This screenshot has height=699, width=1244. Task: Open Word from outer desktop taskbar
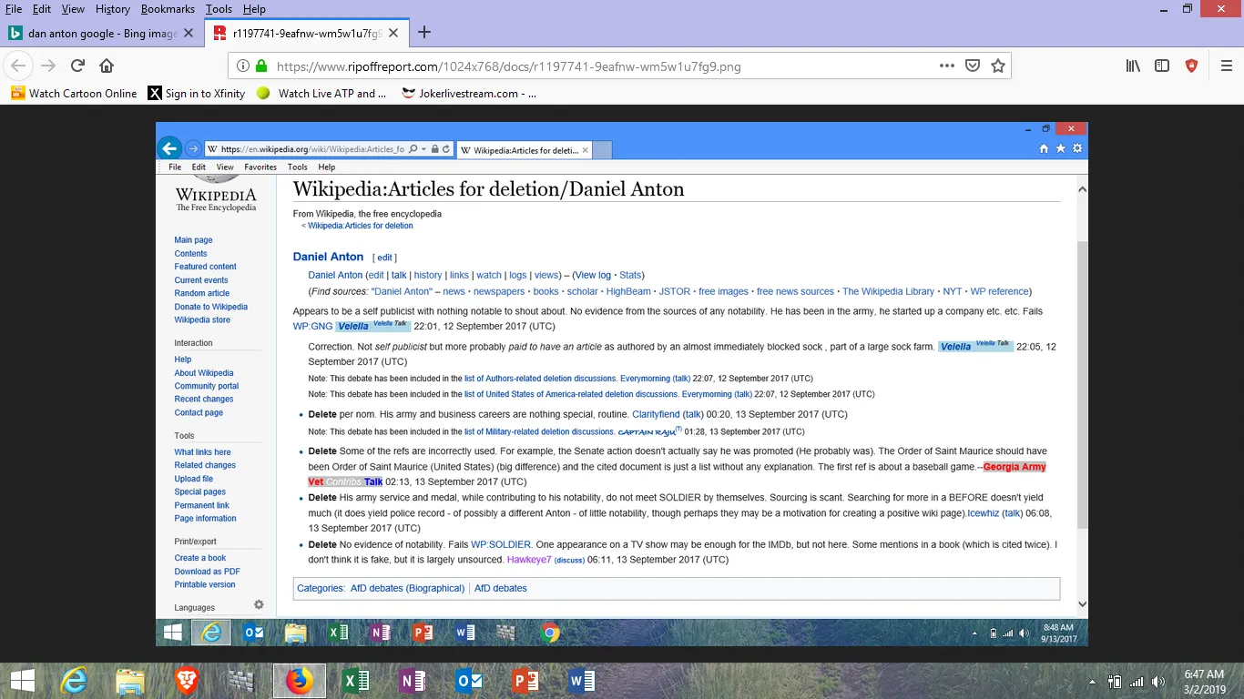pyautogui.click(x=582, y=681)
